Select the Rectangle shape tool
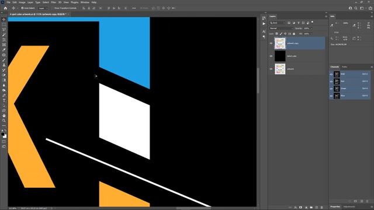This screenshot has width=374, height=210. 4,110
